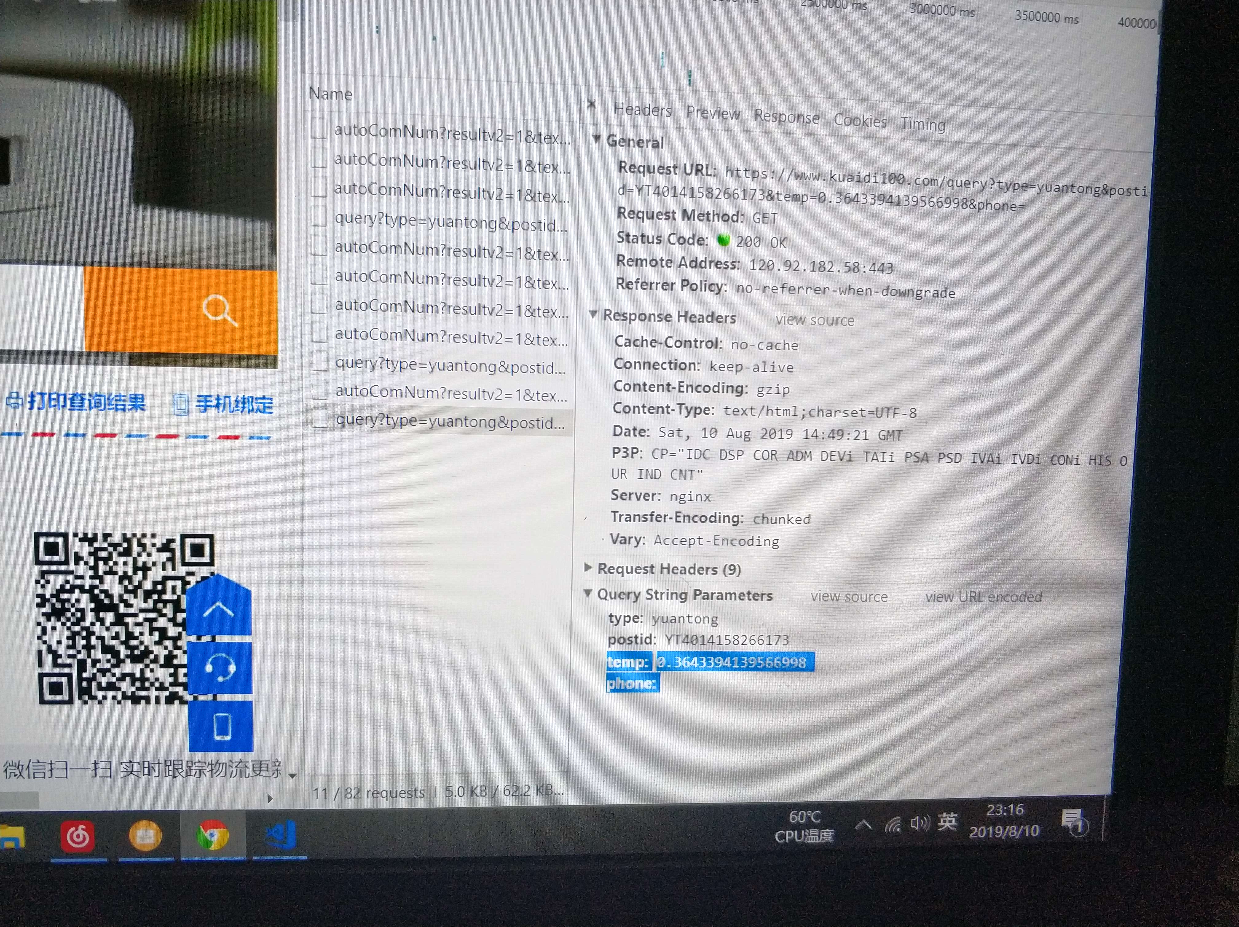Close the request details panel with X

[592, 104]
